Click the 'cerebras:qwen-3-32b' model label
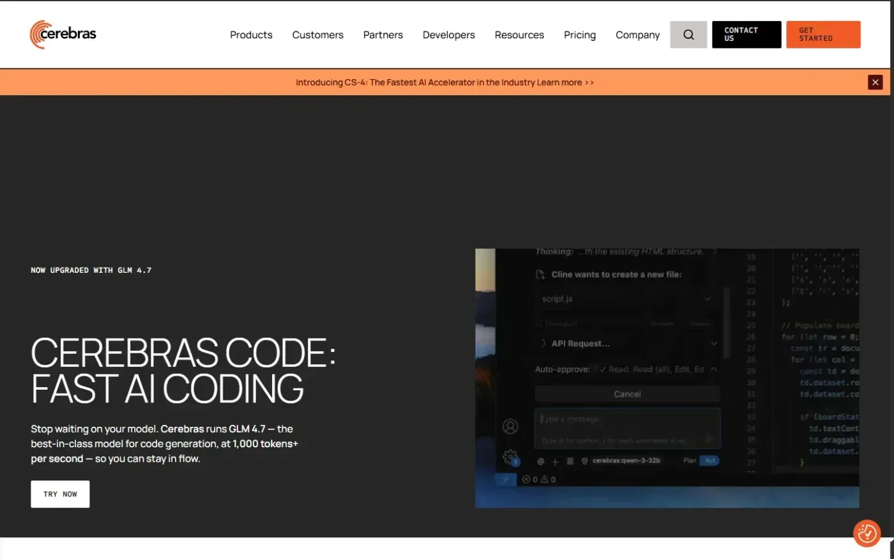Image resolution: width=894 pixels, height=559 pixels. 626,461
